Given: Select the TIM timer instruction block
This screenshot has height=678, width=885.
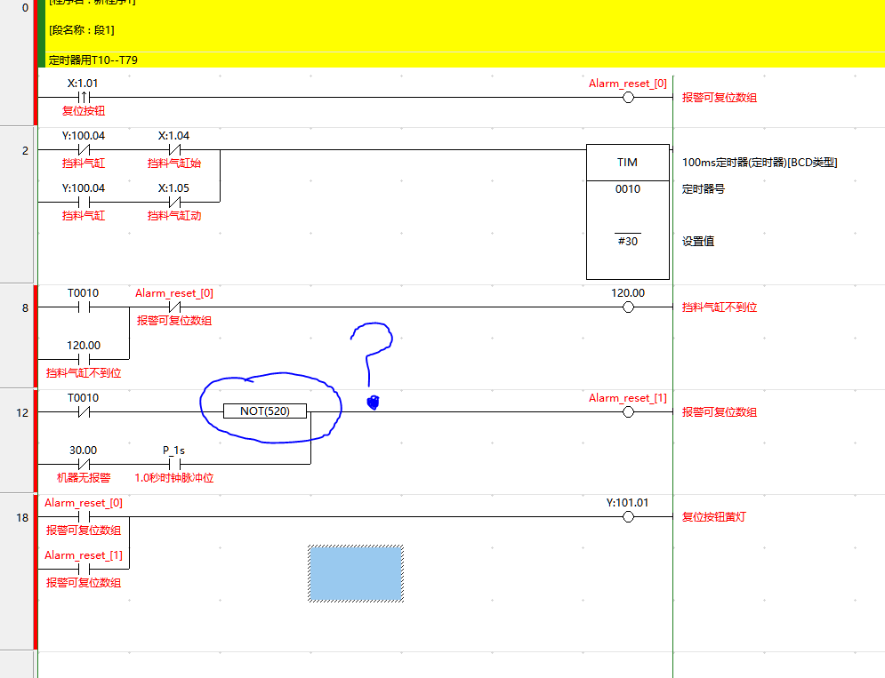Looking at the screenshot, I should (627, 163).
